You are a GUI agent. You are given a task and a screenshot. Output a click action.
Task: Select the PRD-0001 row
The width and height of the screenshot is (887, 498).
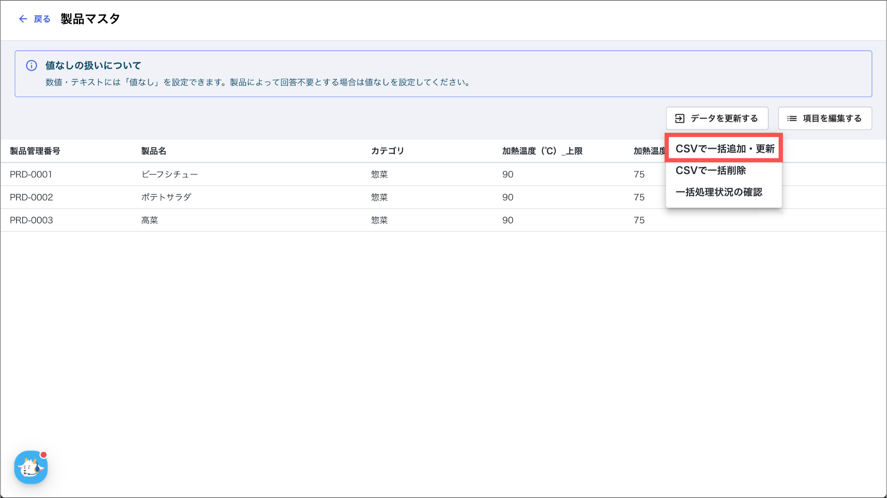point(31,174)
